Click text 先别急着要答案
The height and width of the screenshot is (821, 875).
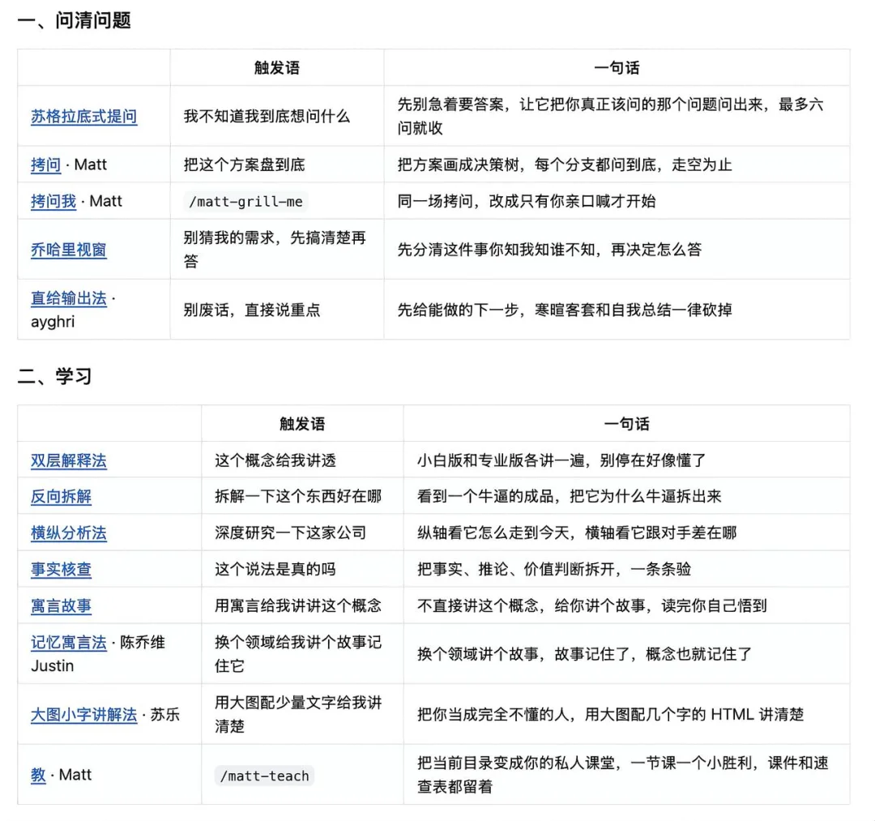451,105
